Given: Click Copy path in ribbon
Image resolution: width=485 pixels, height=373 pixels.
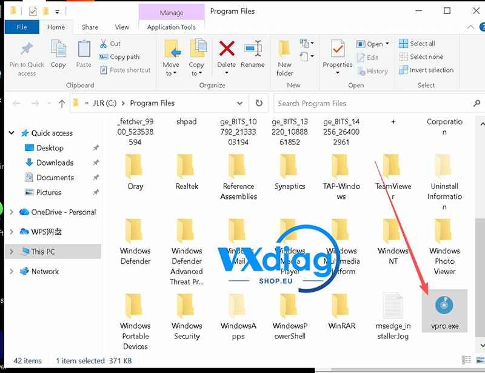Looking at the screenshot, I should click(119, 57).
